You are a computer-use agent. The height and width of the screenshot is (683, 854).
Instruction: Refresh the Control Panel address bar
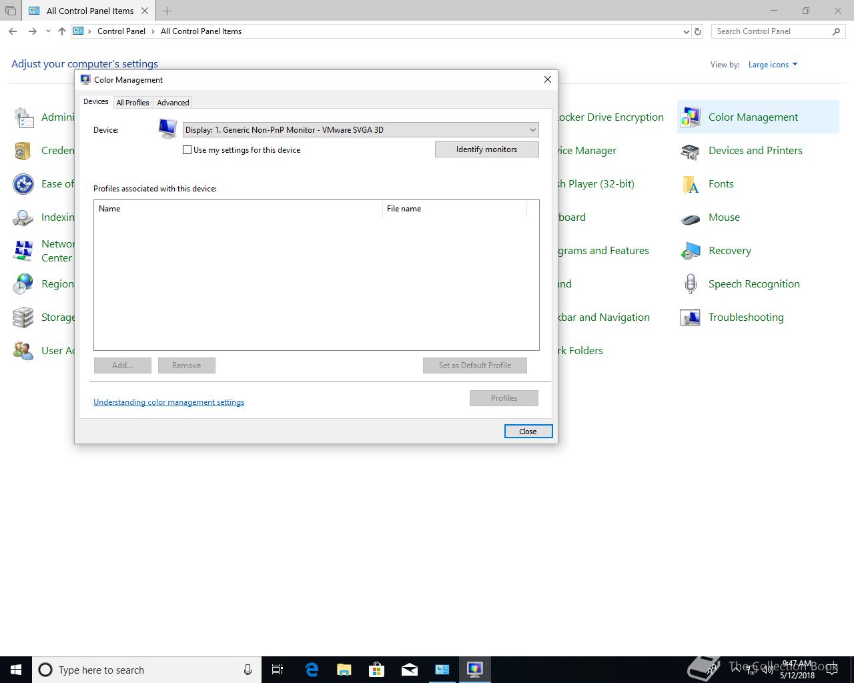(698, 31)
